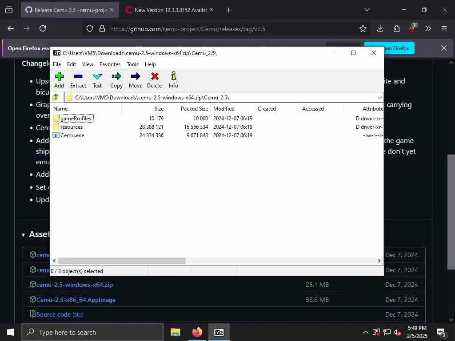Sort by Created column header
Screen dimensions: 455x341
tap(277, 108)
